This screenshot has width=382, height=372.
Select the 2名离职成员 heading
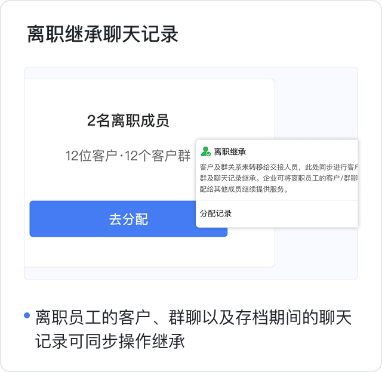pyautogui.click(x=128, y=121)
